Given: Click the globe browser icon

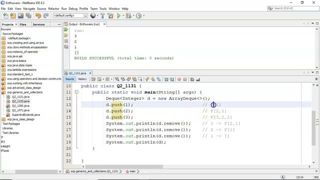Looking at the screenshot, I should tap(93, 15).
